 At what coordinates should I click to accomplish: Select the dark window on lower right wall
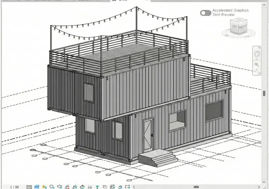[214, 111]
